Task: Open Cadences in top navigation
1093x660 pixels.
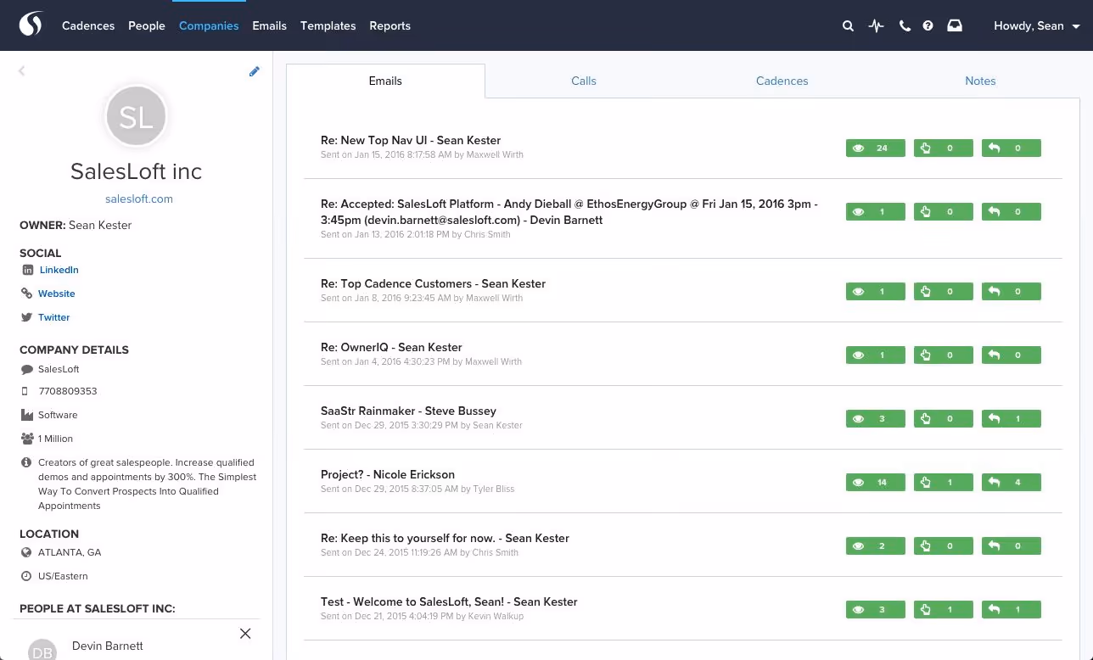Action: pos(88,26)
